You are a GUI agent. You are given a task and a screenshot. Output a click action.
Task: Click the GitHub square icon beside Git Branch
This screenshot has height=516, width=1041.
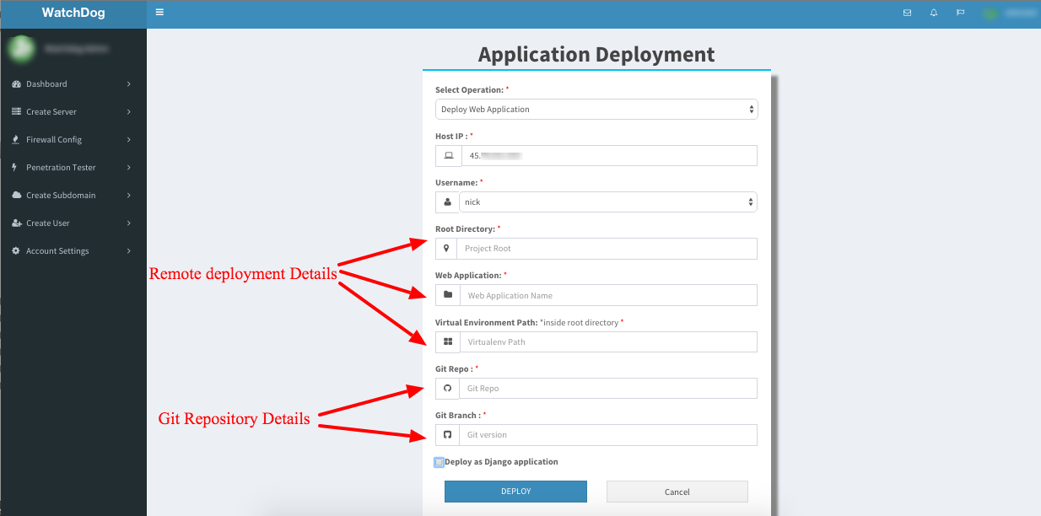pyautogui.click(x=448, y=435)
